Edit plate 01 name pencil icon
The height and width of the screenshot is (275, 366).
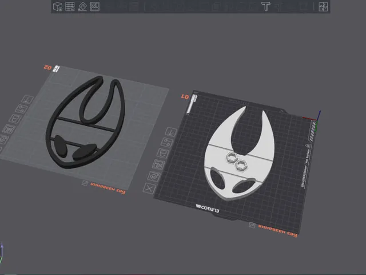coord(252,225)
